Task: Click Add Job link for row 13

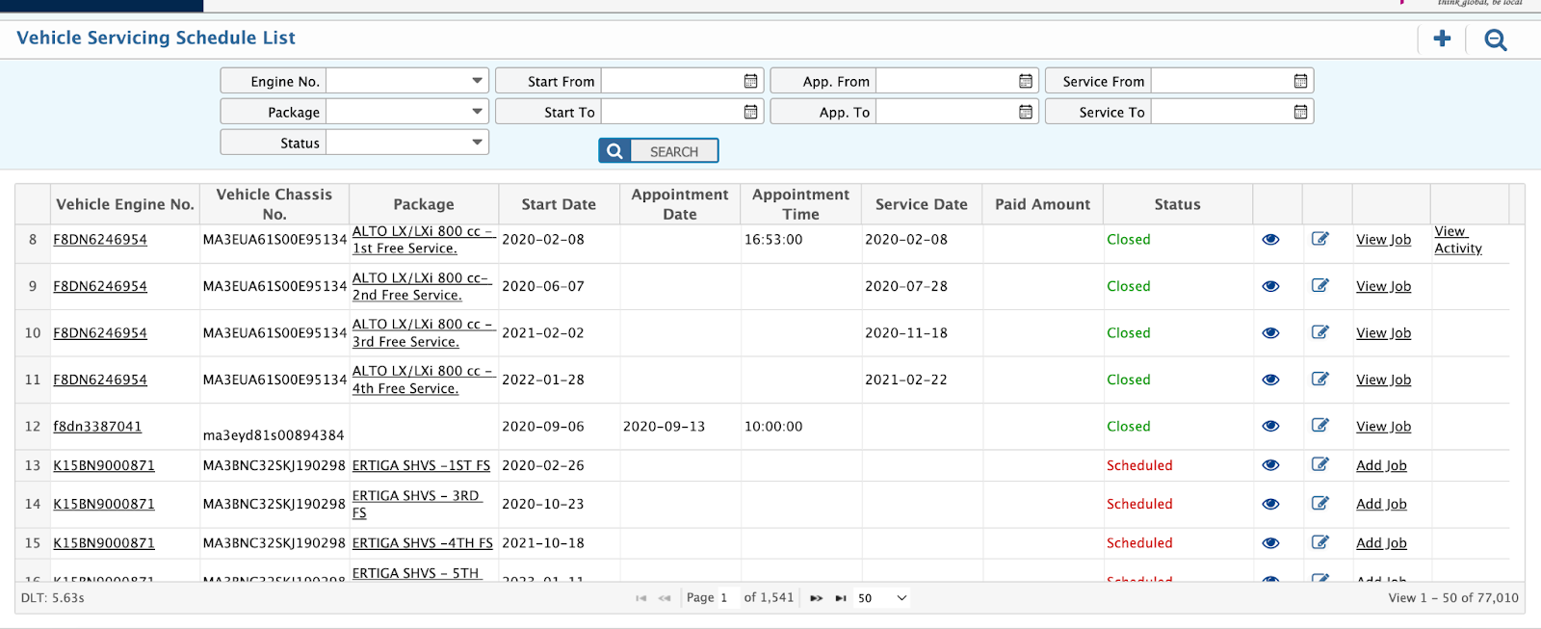Action: pyautogui.click(x=1381, y=465)
